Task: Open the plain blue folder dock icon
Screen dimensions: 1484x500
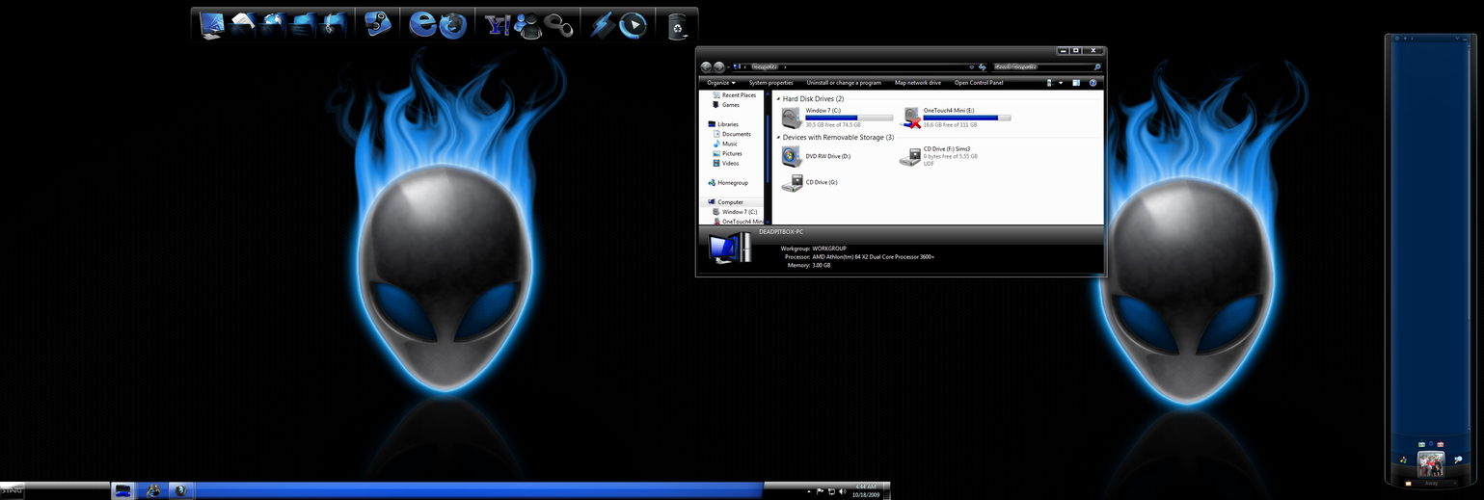Action: [x=303, y=25]
